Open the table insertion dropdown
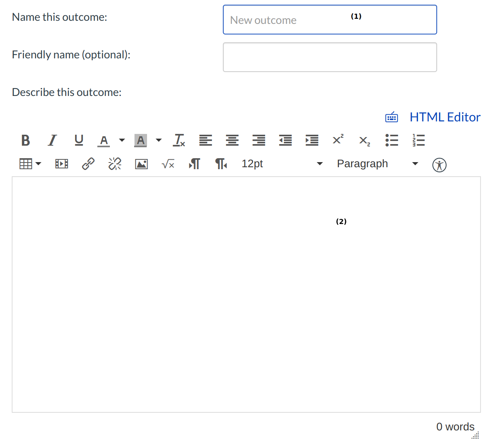Viewport: 495px width, 448px height. (x=30, y=164)
